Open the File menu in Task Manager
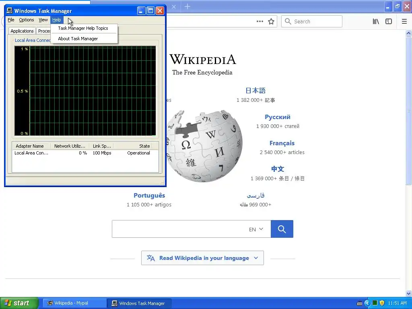 point(11,20)
